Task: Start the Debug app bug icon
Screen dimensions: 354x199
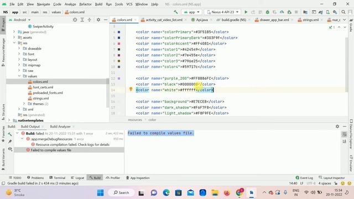Action: click(x=267, y=12)
